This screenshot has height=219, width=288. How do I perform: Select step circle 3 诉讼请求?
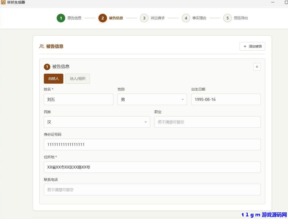coord(144,18)
